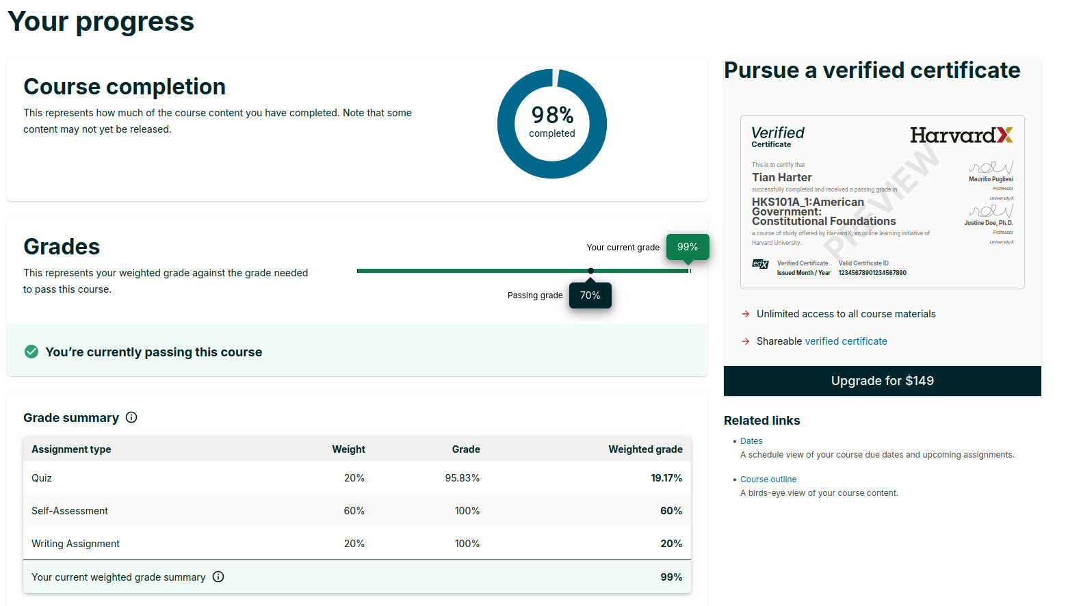
Task: Click arrow icon beside Shareable certificate
Action: (x=746, y=341)
